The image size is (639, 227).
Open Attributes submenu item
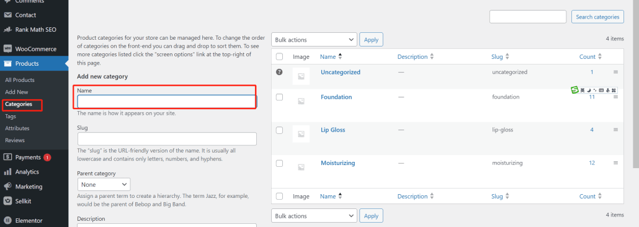(17, 128)
